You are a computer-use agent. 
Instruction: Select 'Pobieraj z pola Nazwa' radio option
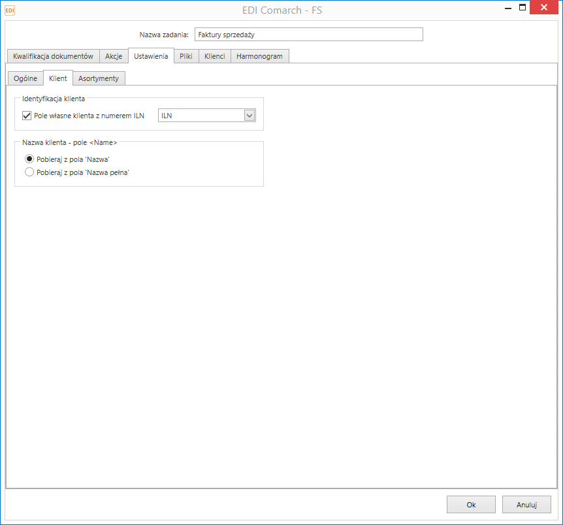29,159
